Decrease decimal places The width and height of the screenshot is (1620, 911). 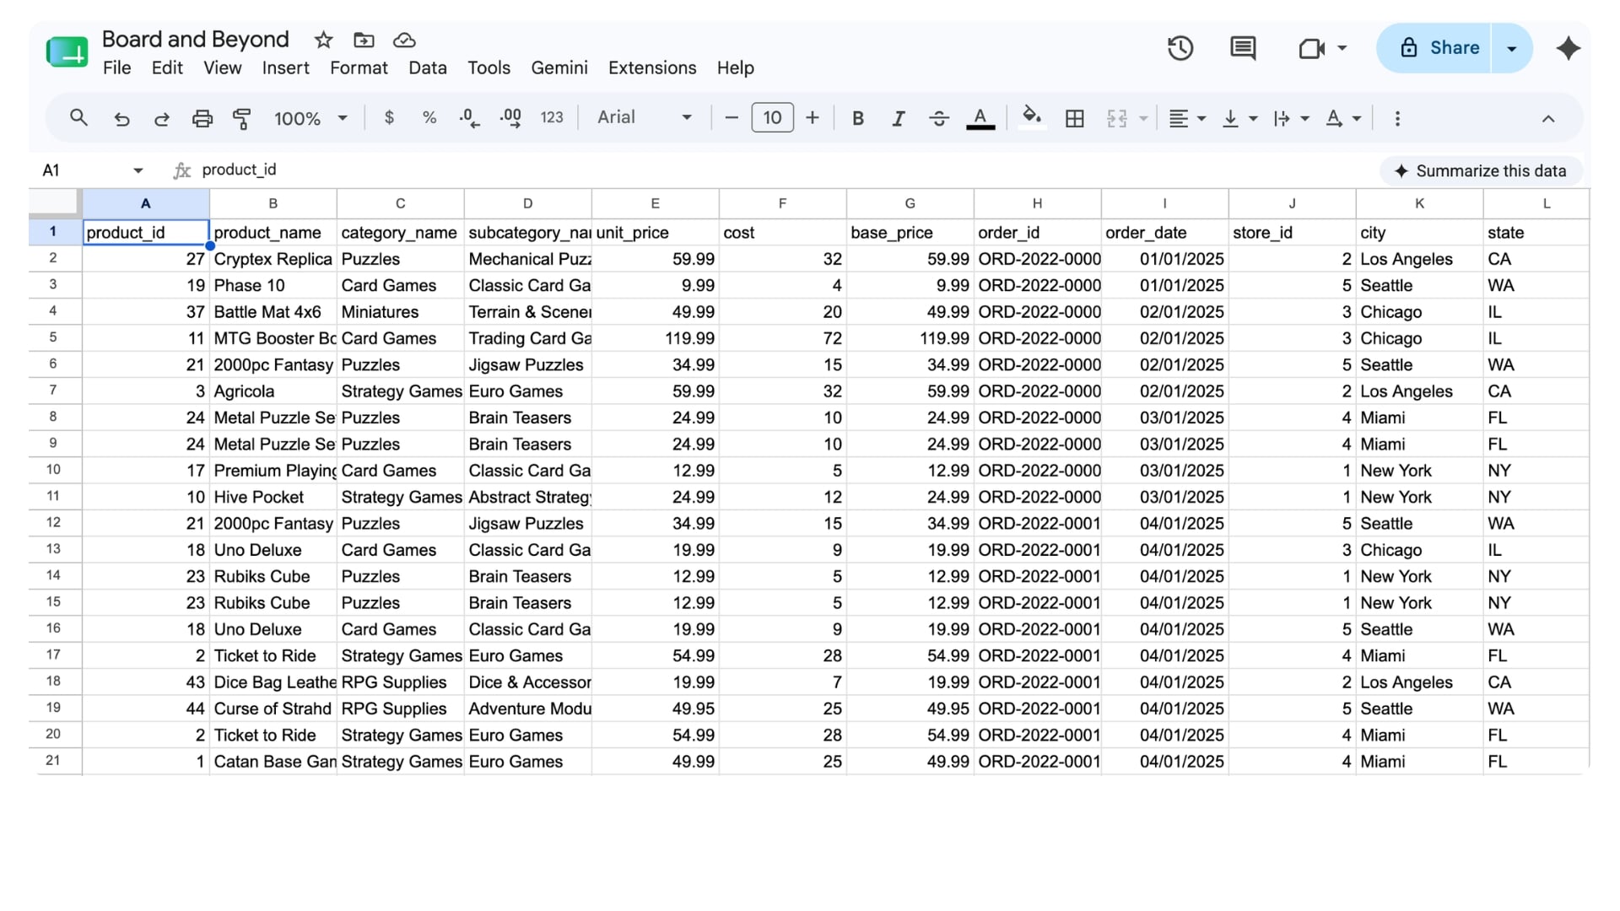(470, 118)
